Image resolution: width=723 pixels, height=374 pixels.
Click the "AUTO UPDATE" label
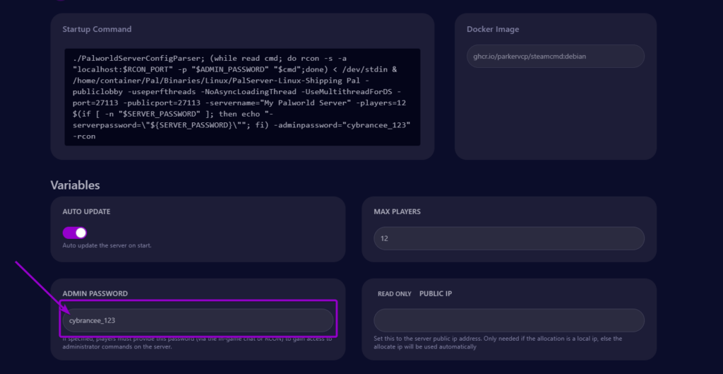coord(86,211)
